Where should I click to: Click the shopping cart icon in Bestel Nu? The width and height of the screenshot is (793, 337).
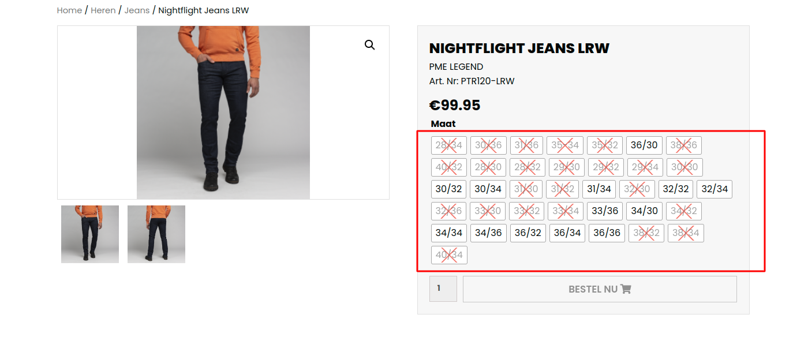tap(626, 289)
